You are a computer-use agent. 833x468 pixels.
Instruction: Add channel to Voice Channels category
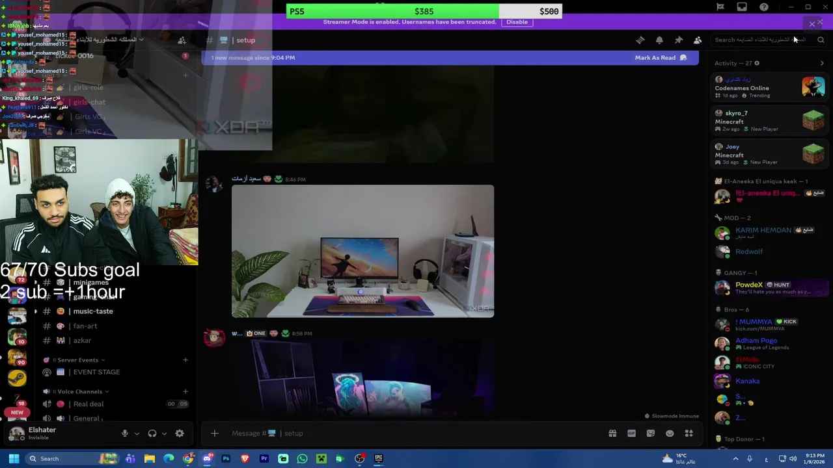185,392
